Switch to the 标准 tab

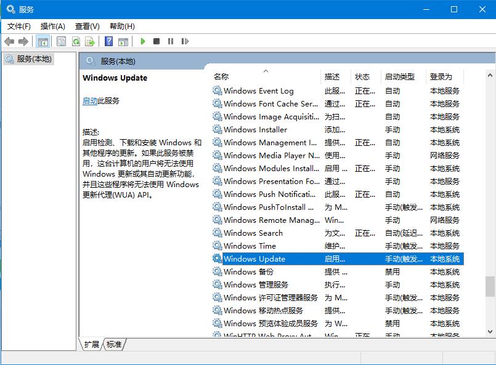114,345
